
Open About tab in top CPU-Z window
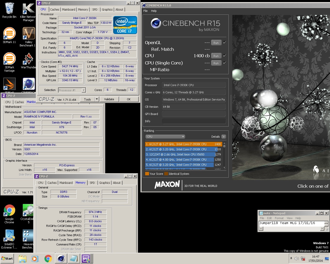[119, 10]
